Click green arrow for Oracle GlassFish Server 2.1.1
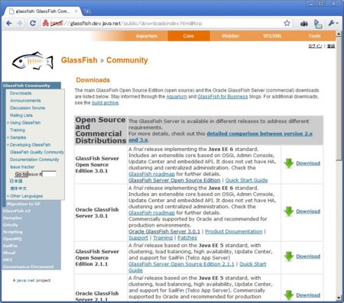 click(289, 295)
